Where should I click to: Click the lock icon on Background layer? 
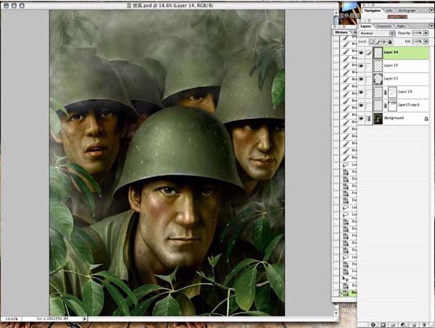coord(426,119)
